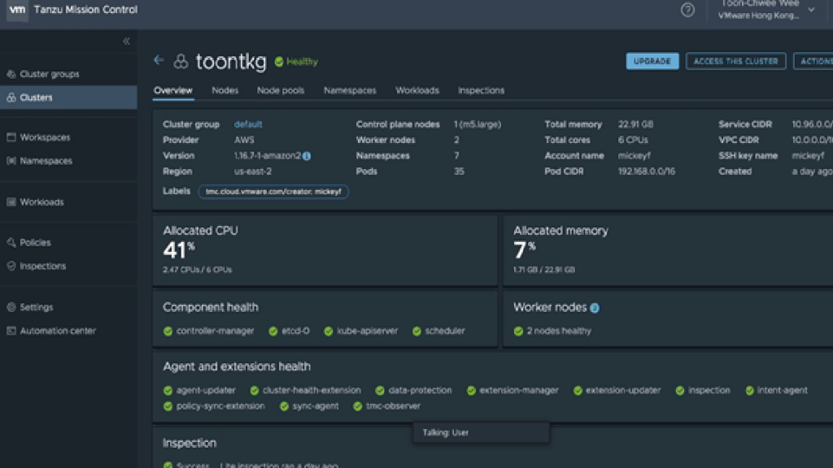Expand the user account dropdown
Image resolution: width=833 pixels, height=468 pixels.
pyautogui.click(x=810, y=11)
